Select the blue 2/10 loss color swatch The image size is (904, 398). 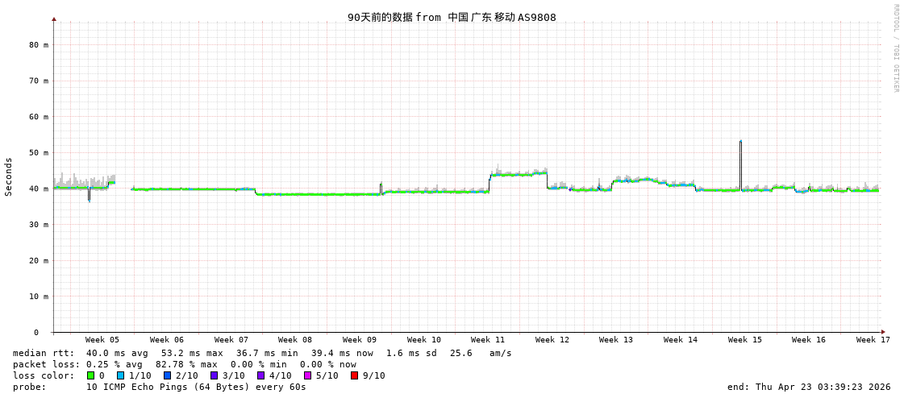click(167, 375)
